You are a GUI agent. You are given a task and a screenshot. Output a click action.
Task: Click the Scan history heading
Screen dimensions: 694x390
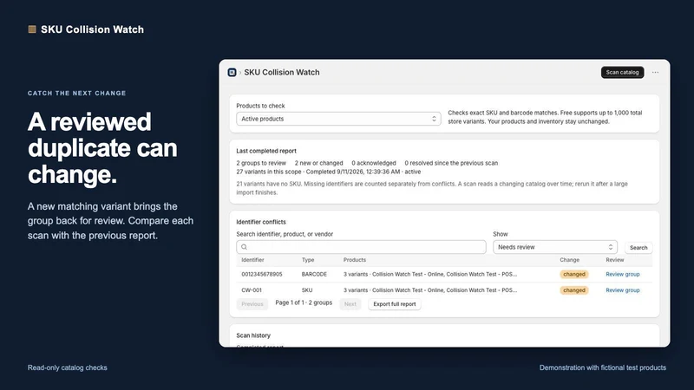click(253, 335)
